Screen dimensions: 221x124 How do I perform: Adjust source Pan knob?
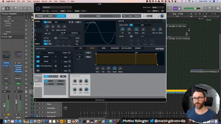coord(53,27)
